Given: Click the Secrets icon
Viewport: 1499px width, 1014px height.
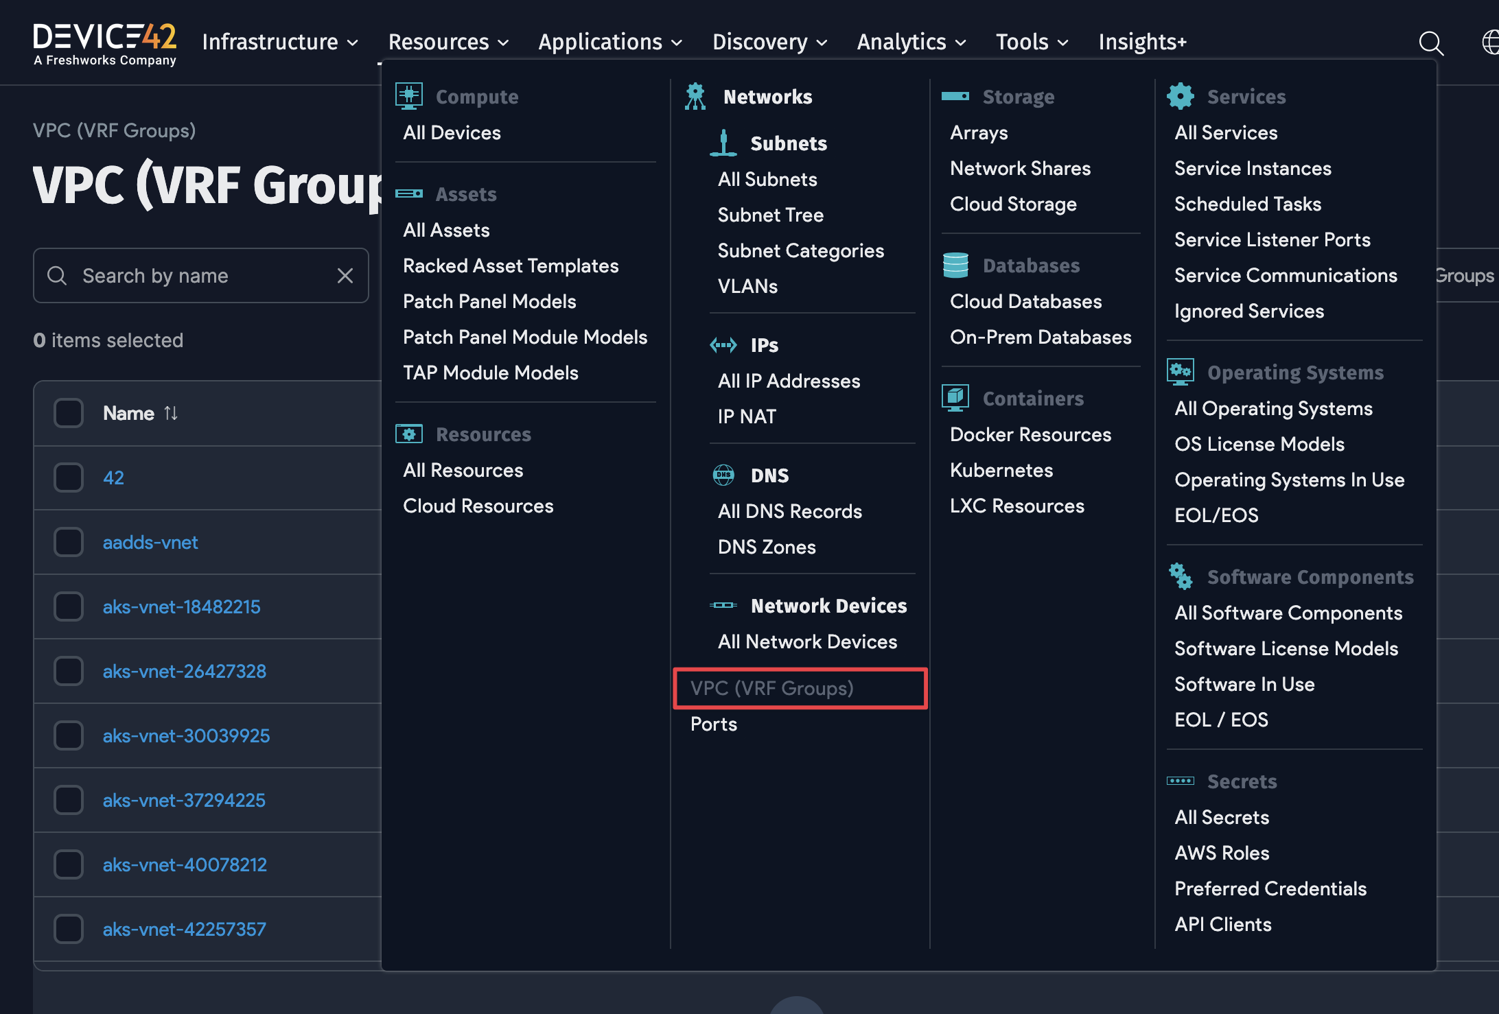Looking at the screenshot, I should (1182, 781).
